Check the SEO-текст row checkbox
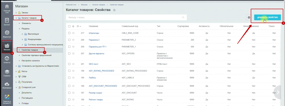285x106 pixels. tap(69, 64)
